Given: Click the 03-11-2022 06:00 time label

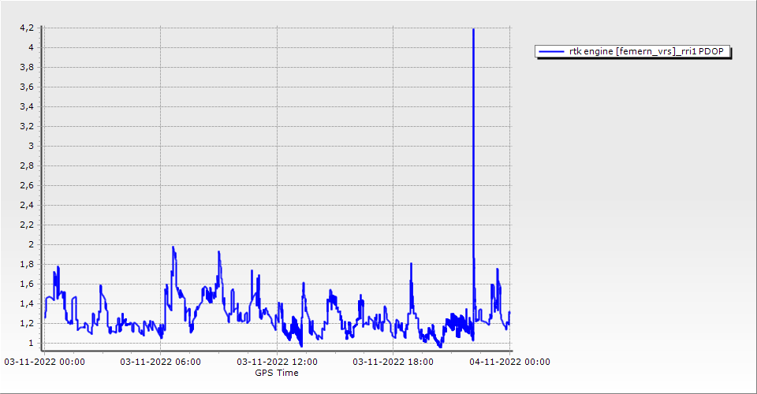Looking at the screenshot, I should pos(160,362).
